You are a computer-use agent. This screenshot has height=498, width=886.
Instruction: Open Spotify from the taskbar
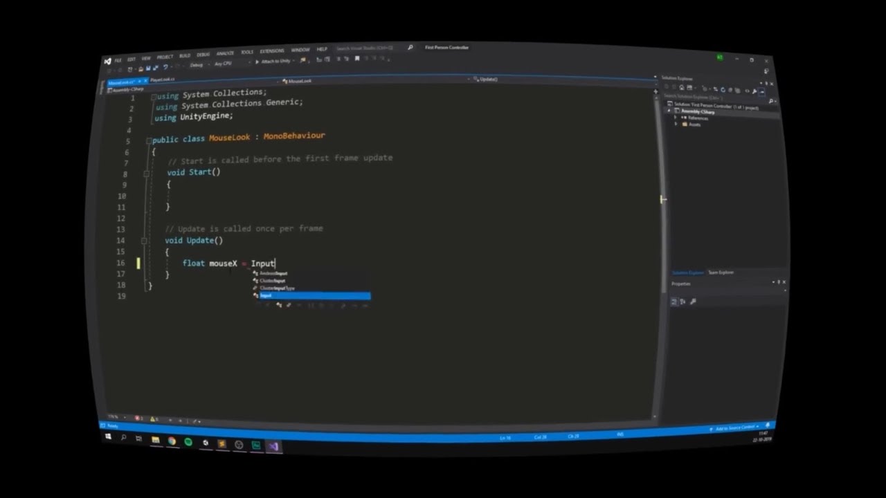click(x=188, y=442)
